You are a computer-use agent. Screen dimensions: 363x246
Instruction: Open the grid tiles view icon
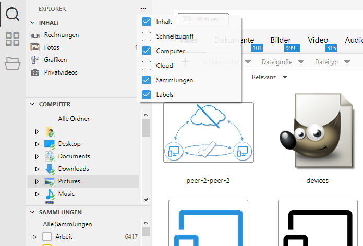point(13,39)
